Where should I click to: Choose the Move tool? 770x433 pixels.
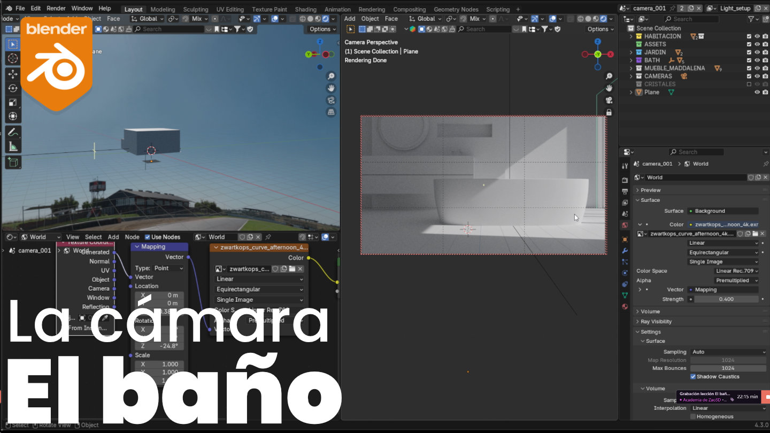[x=13, y=74]
